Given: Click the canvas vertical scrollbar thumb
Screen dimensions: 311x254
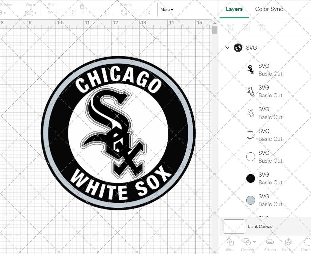Looking at the screenshot, I should [215, 30].
